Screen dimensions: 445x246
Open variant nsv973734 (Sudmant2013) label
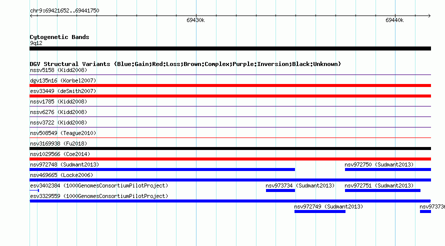[x=300, y=185]
